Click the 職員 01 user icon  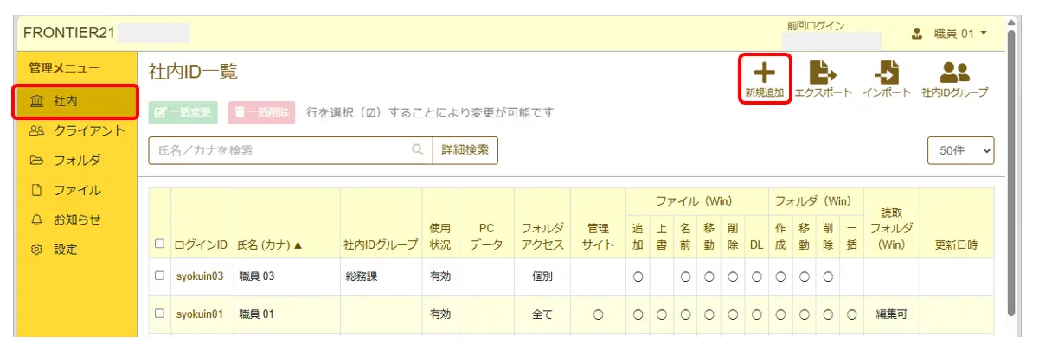(x=918, y=34)
